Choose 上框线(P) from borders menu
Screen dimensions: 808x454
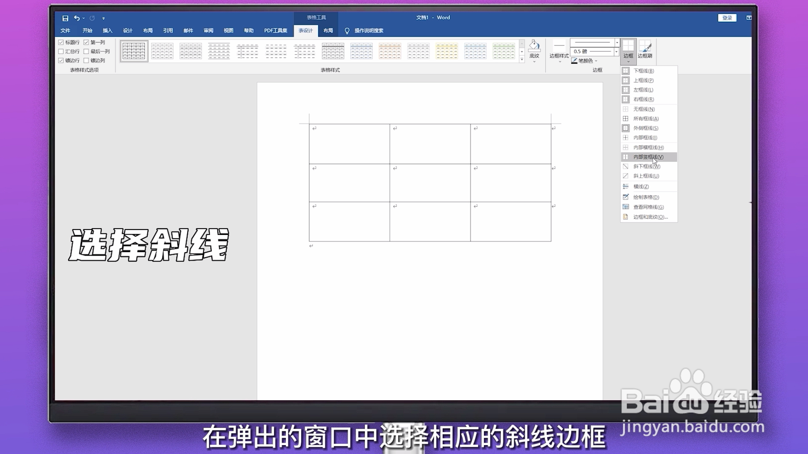point(649,80)
